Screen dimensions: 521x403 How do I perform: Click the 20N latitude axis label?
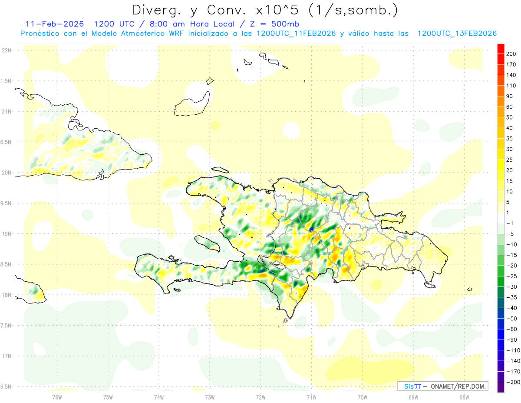(x=6, y=173)
